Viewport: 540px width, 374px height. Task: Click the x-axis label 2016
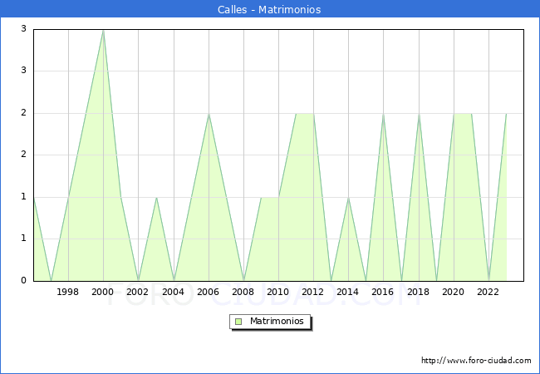[383, 292]
